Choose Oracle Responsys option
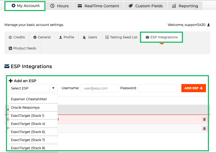Viewport: 216px width, 153px height. pos(25,107)
